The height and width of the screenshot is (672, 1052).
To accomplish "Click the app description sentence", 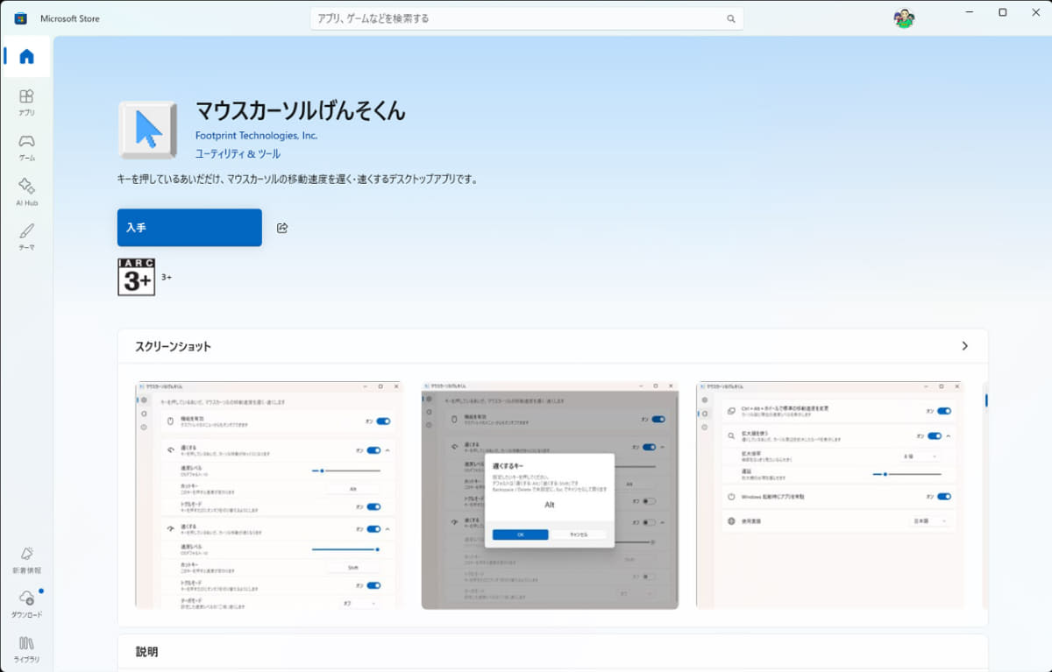I will [x=297, y=179].
